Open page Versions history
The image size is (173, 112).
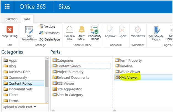click(x=47, y=27)
